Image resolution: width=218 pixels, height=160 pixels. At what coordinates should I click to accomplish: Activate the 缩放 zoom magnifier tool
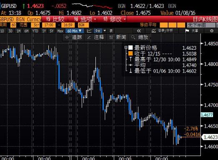coord(140,37)
